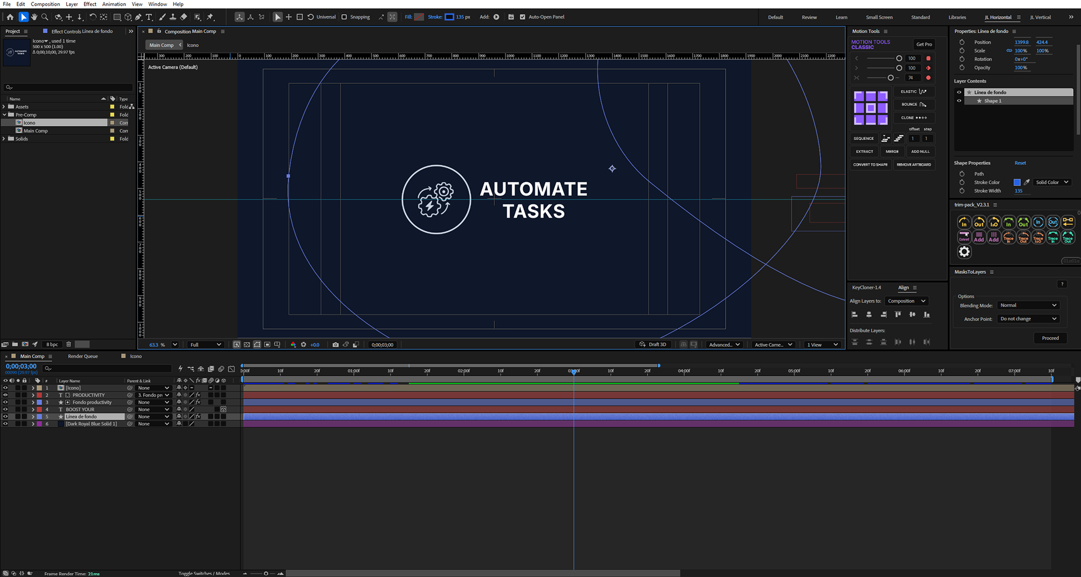This screenshot has width=1081, height=577.
Task: Hide the BOOST YOUR layer
Action: [x=6, y=409]
